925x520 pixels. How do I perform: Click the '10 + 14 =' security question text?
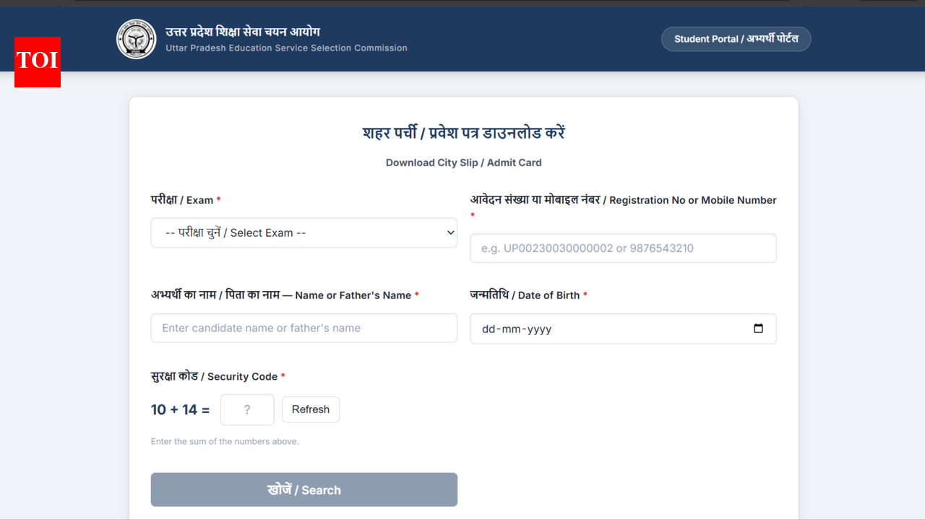click(x=180, y=409)
